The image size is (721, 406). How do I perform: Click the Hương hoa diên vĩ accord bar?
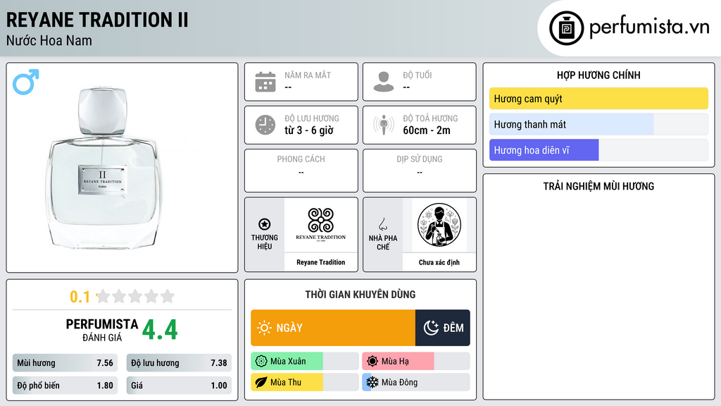tap(598, 150)
